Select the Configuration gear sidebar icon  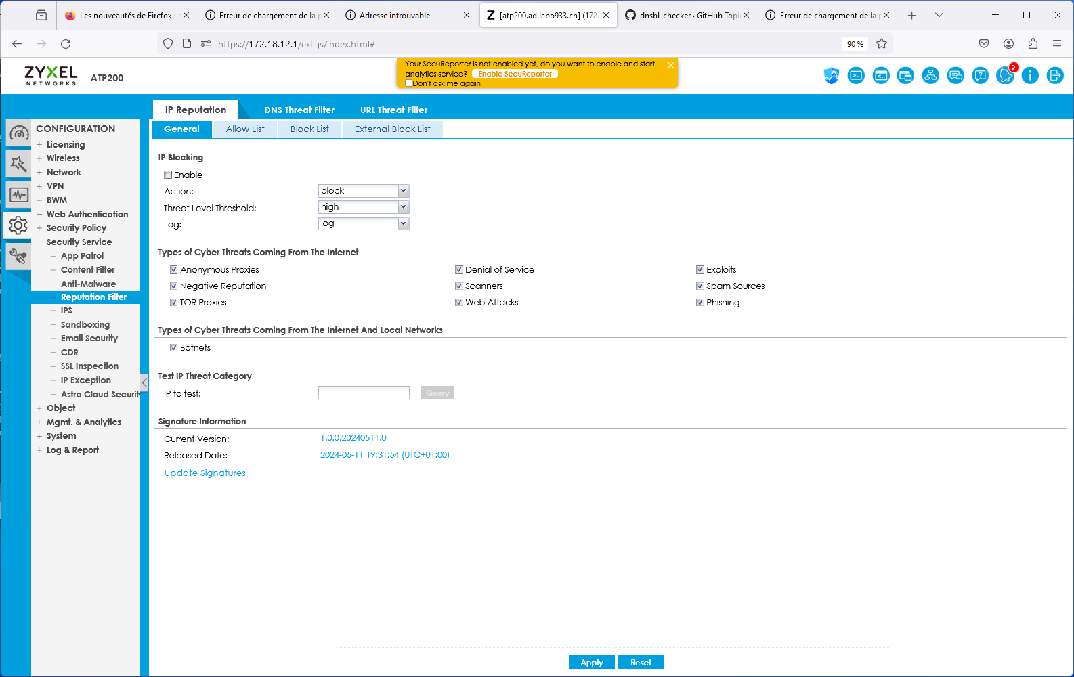click(x=18, y=225)
